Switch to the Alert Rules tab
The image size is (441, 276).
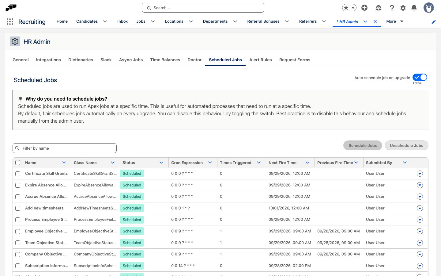261,60
